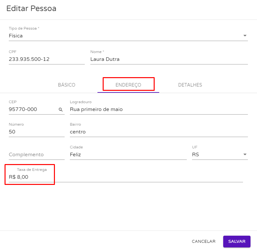The width and height of the screenshot is (257, 250).
Task: Switch to the Básico tab
Action: 67,85
